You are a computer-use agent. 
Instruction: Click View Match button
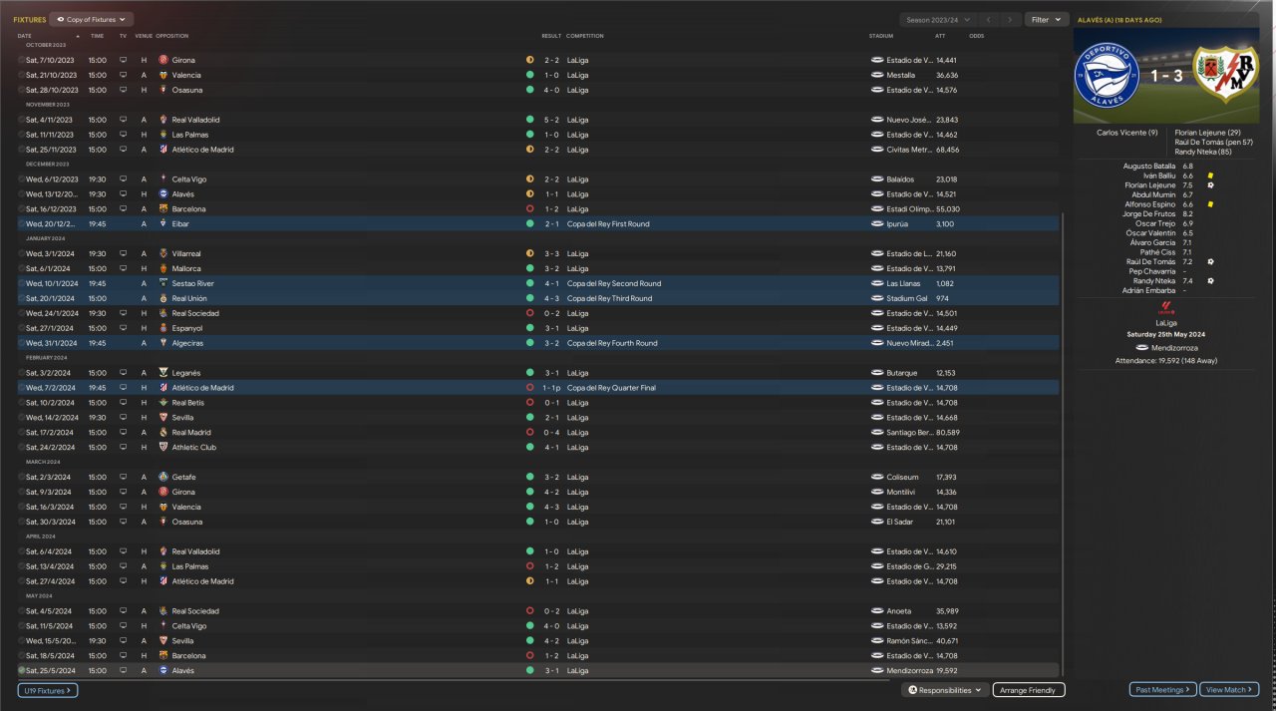click(1230, 689)
